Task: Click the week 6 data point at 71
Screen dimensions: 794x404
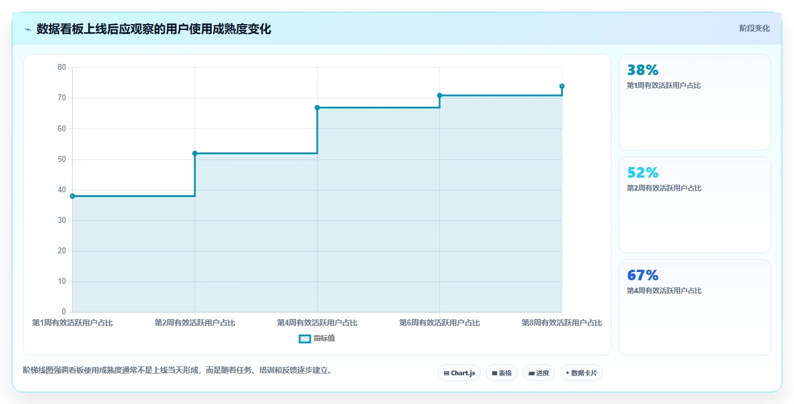Action: pos(439,96)
